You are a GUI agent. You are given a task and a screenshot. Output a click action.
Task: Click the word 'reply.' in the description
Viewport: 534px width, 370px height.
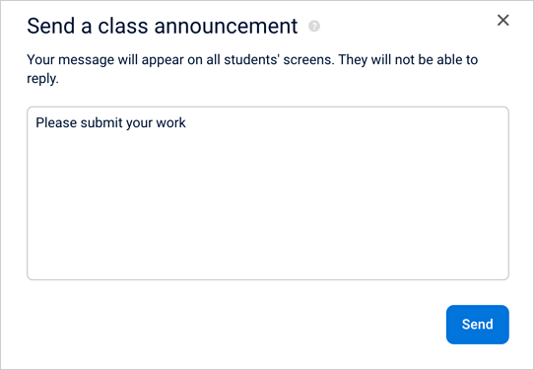(x=43, y=79)
